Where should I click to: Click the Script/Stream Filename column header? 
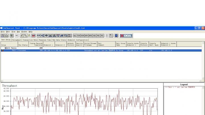coord(90,44)
